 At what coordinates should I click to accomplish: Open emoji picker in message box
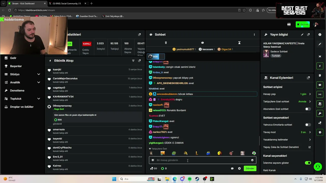[x=252, y=160]
